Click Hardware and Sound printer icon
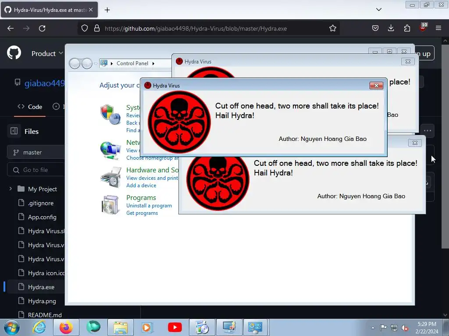This screenshot has width=449, height=336. tap(111, 178)
